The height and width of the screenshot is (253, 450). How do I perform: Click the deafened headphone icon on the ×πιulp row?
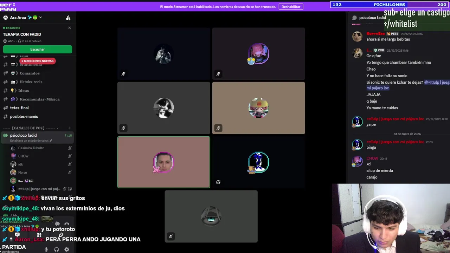tap(70, 189)
